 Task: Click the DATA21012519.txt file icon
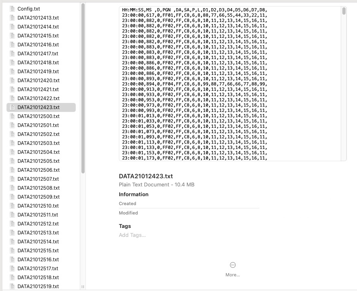tap(12, 287)
